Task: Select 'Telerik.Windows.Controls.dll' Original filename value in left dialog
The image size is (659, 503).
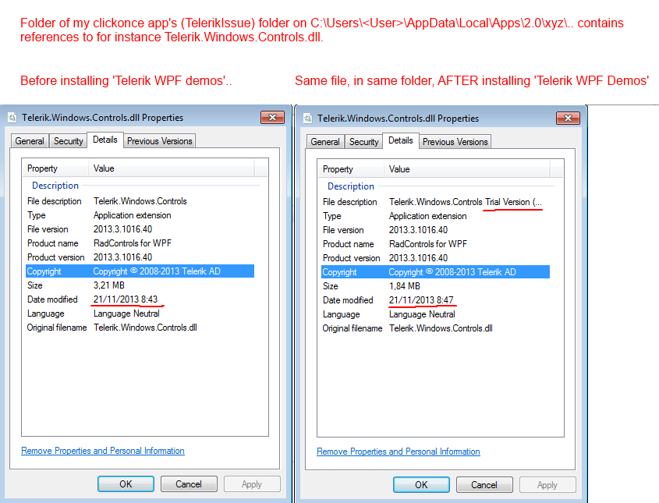Action: 145,328
